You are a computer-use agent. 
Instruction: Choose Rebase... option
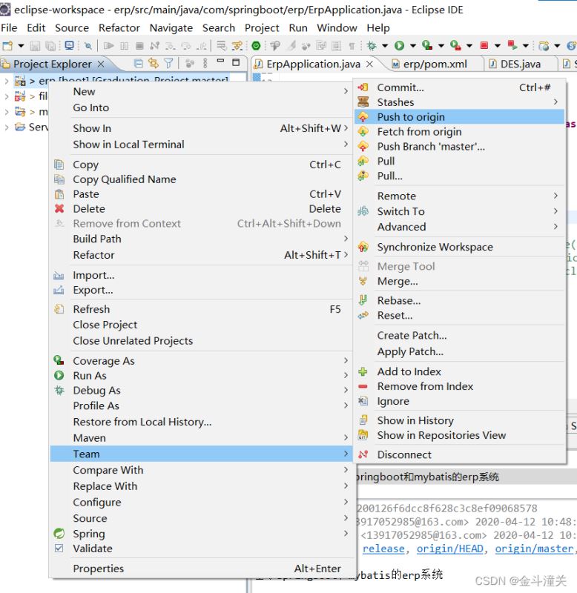pyautogui.click(x=460, y=301)
